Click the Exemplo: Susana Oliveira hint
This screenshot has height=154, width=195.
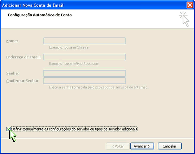[69, 47]
